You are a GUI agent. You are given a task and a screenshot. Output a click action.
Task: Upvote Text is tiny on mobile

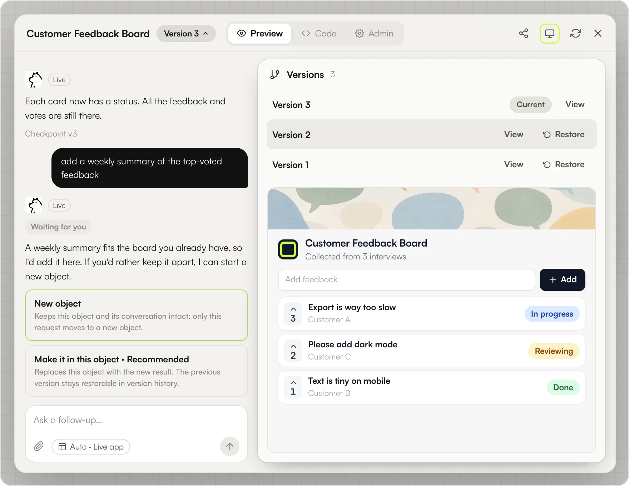293,387
